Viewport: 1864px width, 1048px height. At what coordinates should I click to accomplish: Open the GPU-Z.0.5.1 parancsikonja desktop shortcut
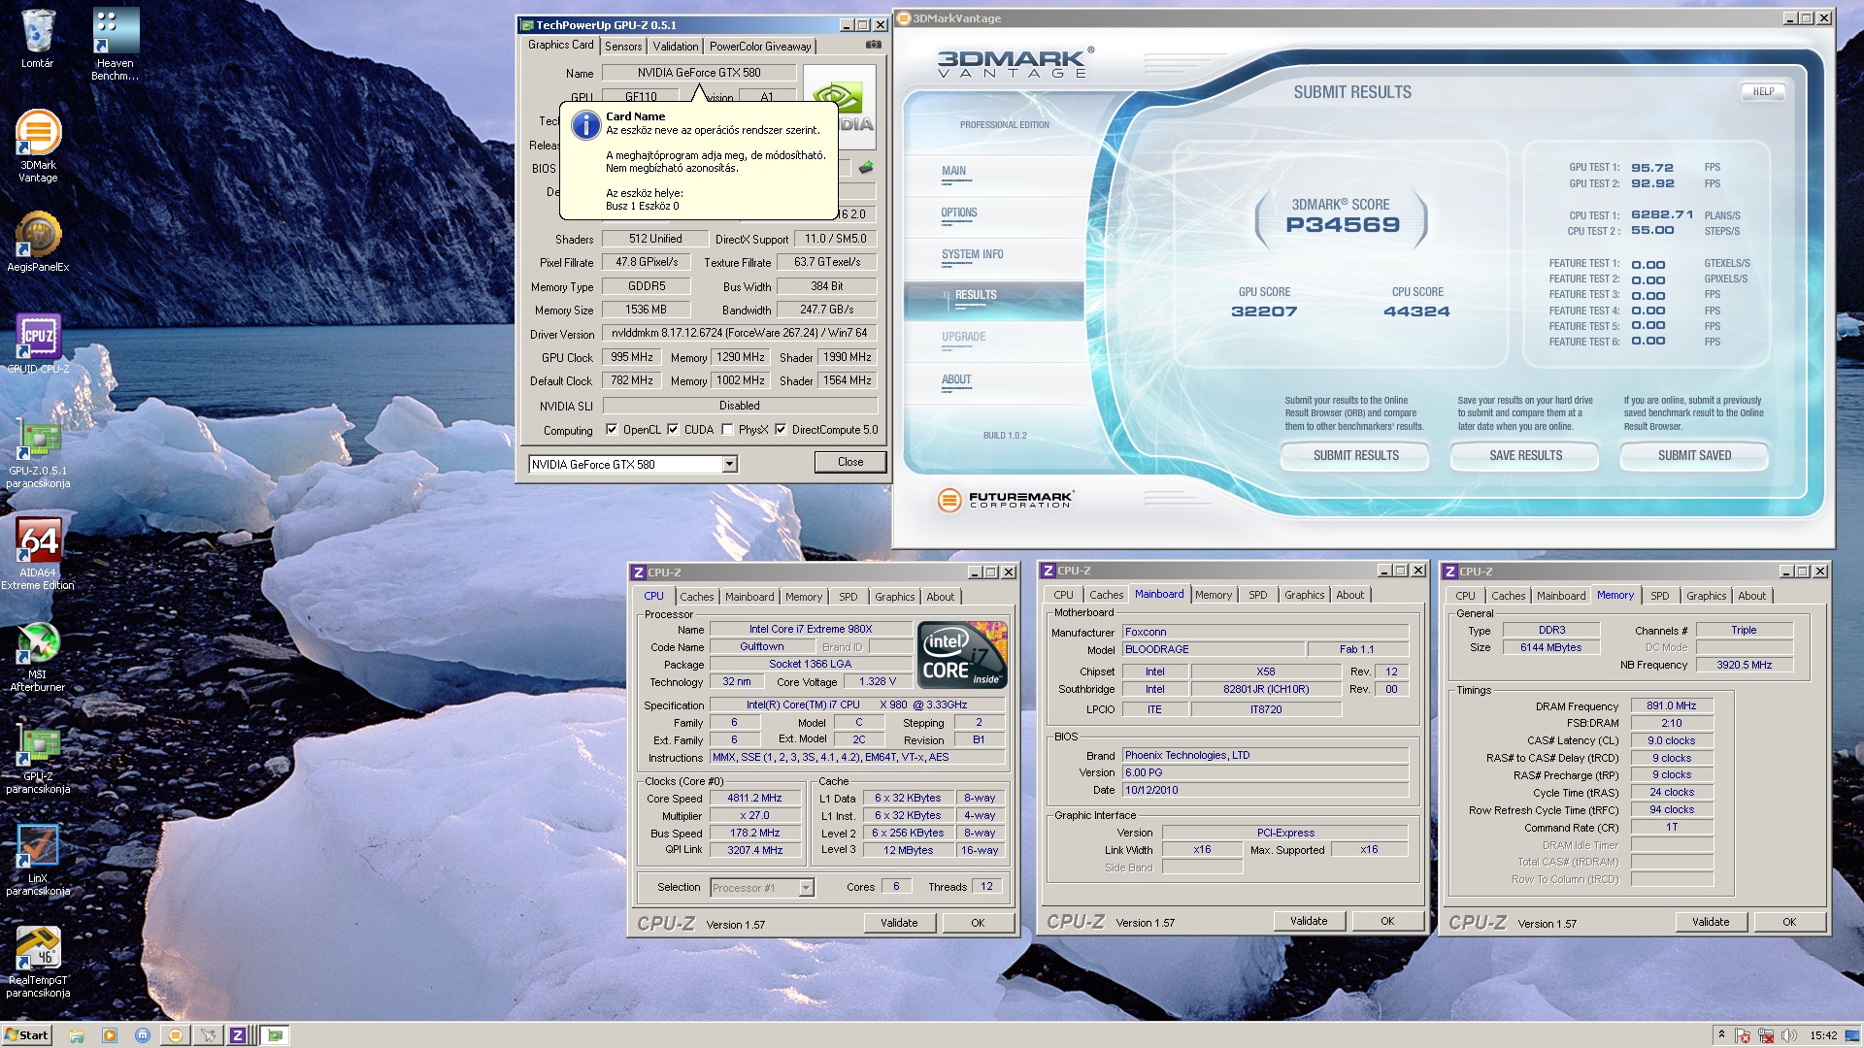coord(38,454)
